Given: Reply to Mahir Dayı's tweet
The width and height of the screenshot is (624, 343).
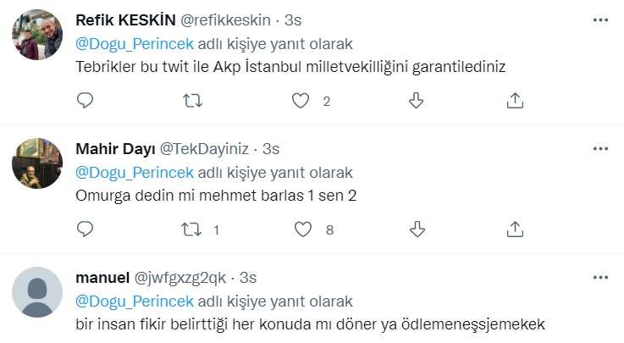Looking at the screenshot, I should (x=85, y=229).
